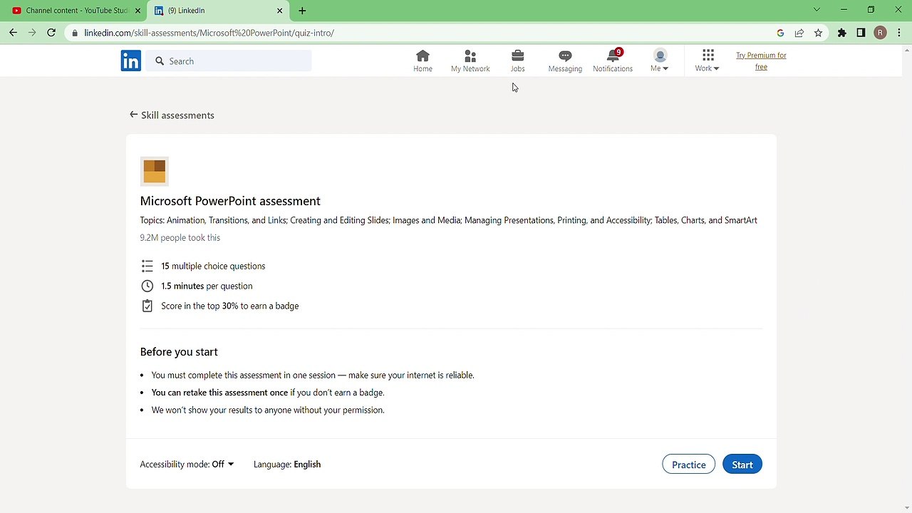Open the Extensions puzzle icon
912x513 pixels.
tap(842, 33)
